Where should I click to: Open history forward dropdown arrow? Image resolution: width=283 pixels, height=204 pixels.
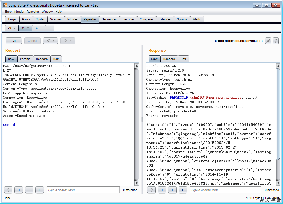(x=71, y=41)
